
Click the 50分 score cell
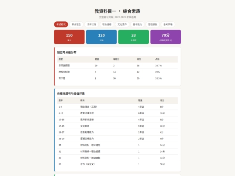coord(162,164)
